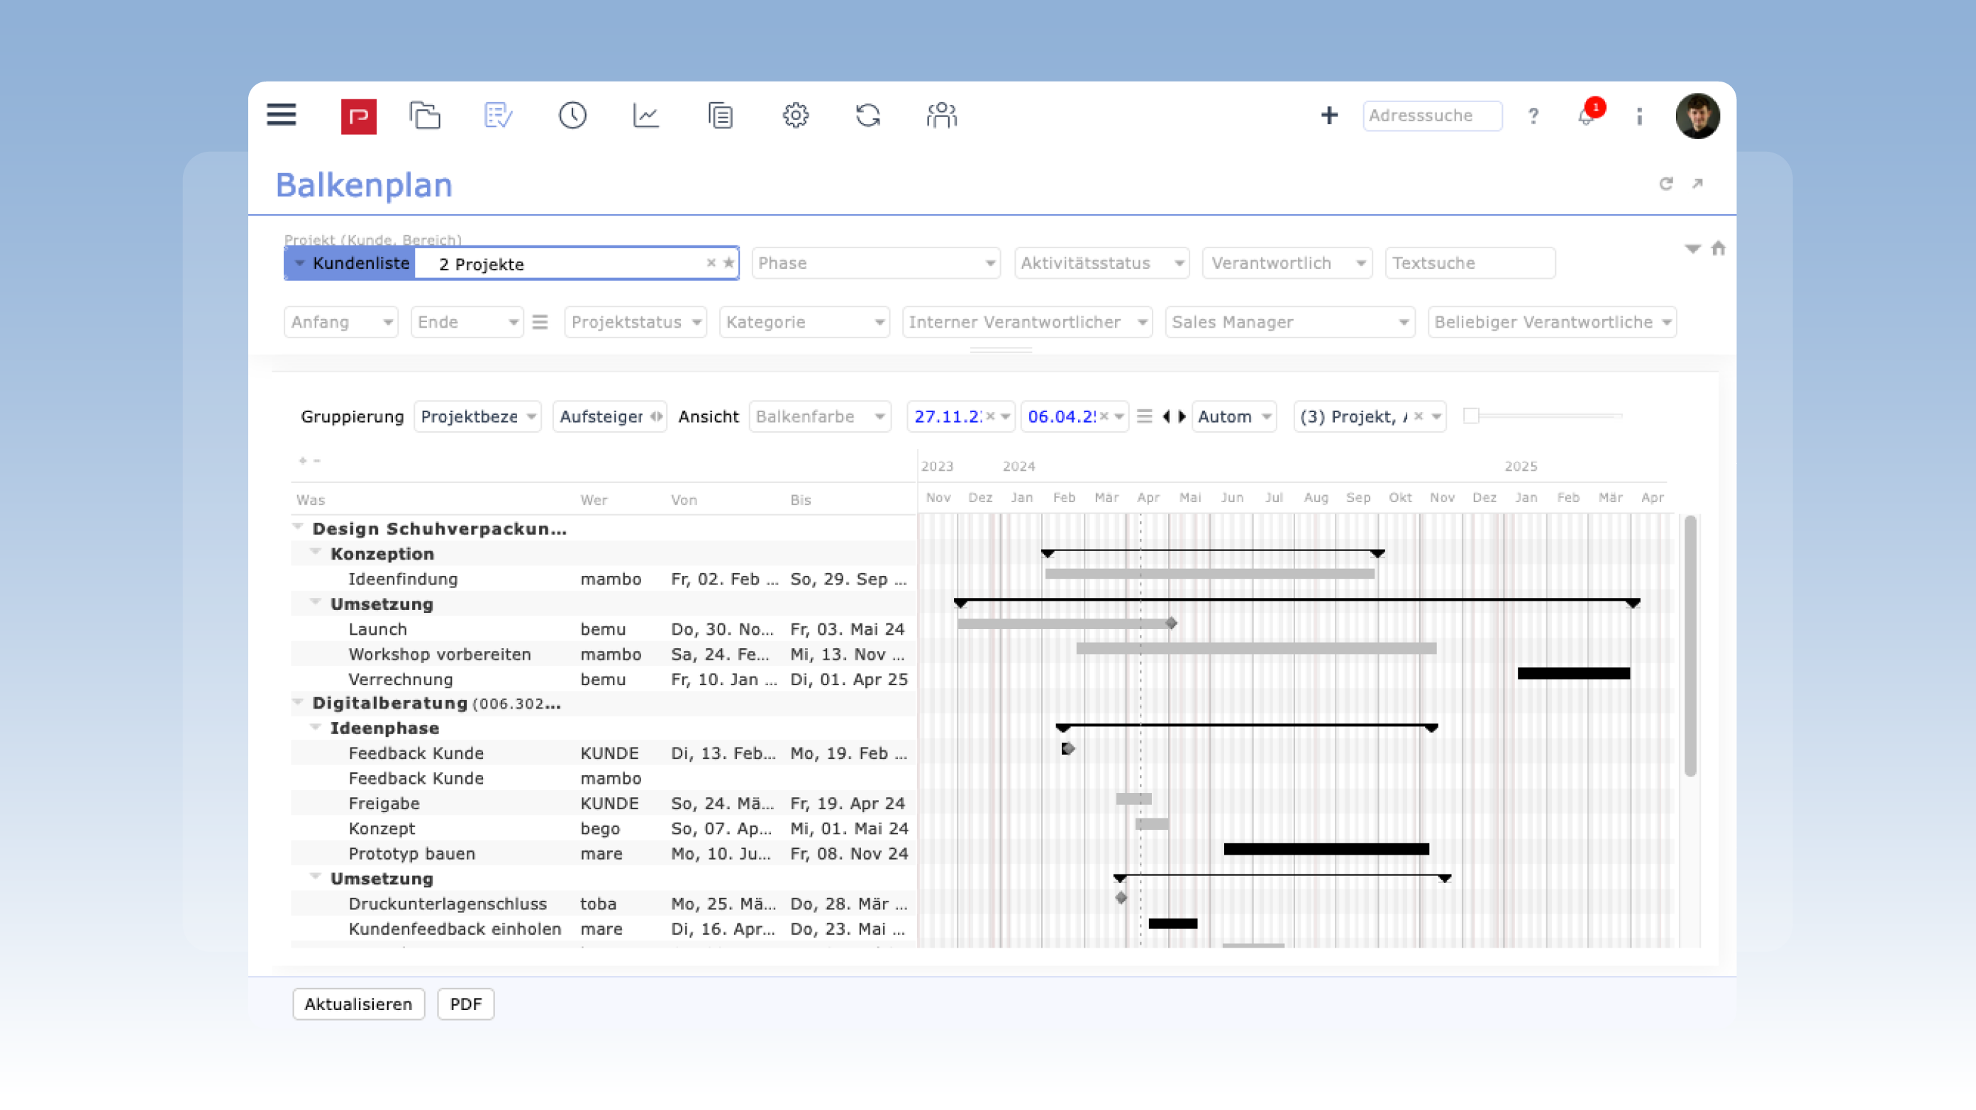Screen dimensions: 1976x1110
Task: Open the Phase filter dropdown
Action: click(876, 263)
